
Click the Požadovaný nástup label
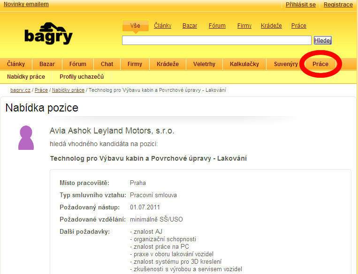pyautogui.click(x=90, y=207)
